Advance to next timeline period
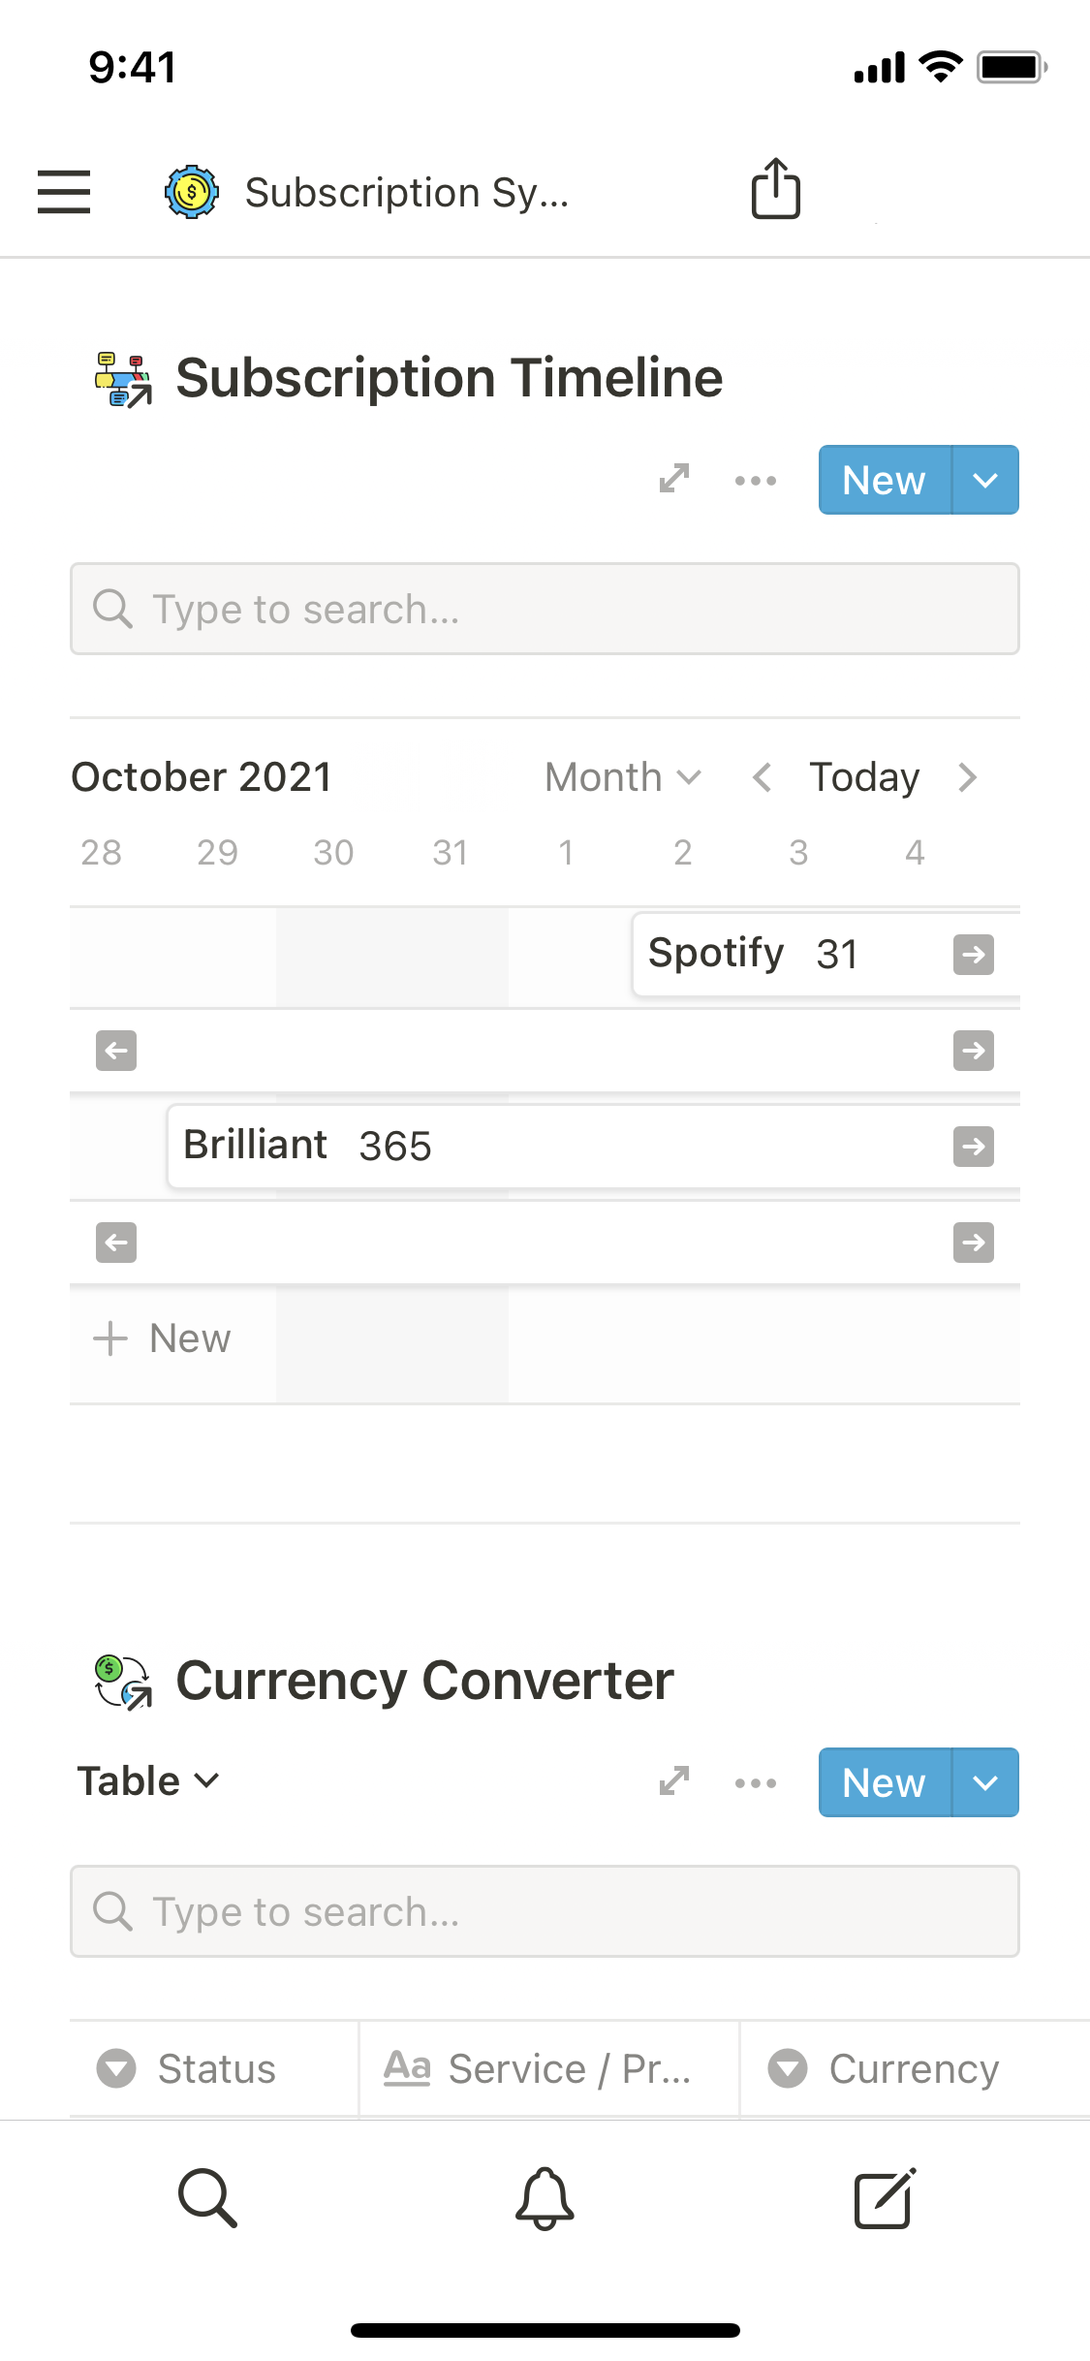 click(967, 777)
